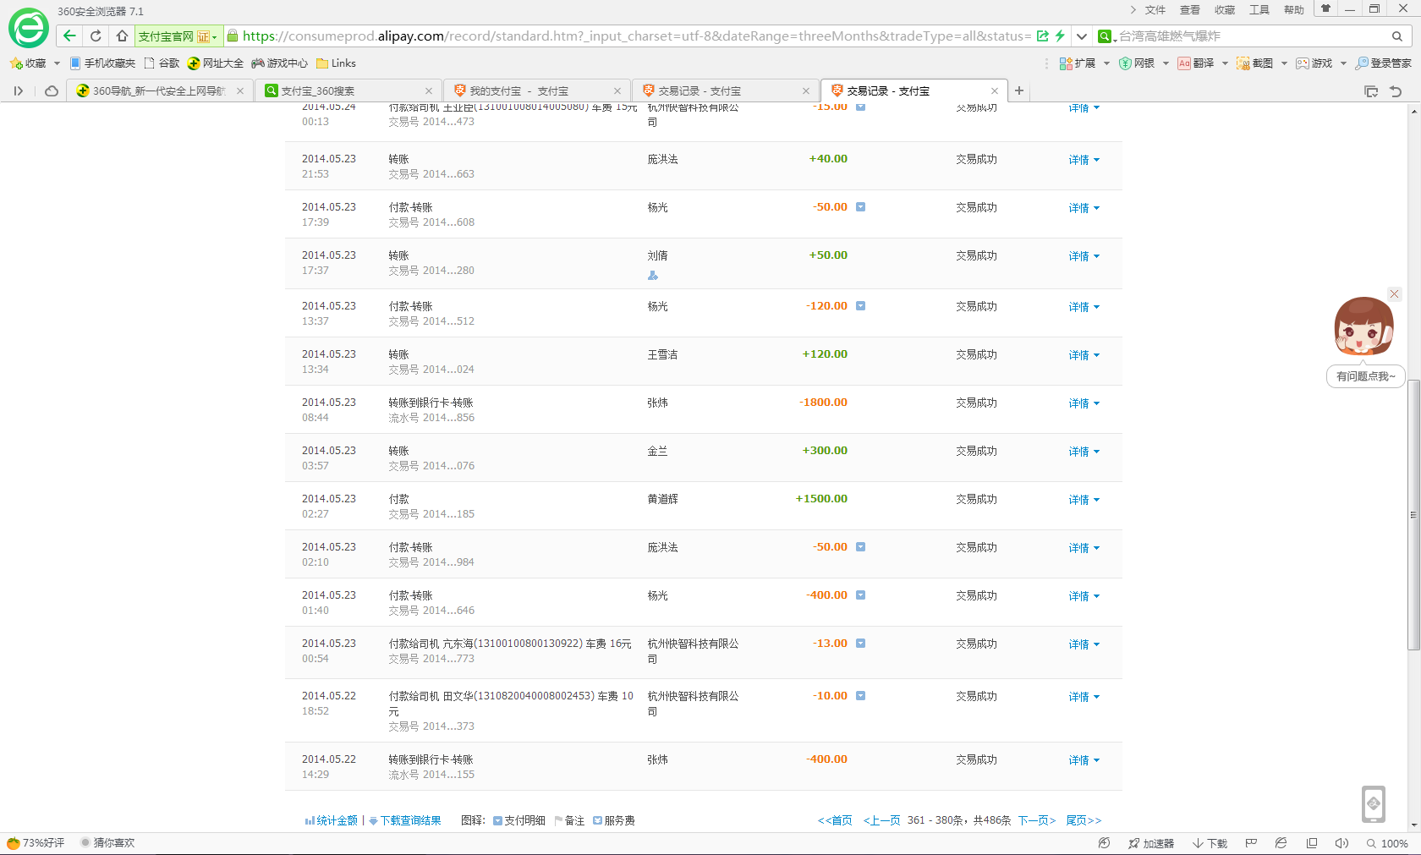Open a new tab with the plus button

[1019, 90]
